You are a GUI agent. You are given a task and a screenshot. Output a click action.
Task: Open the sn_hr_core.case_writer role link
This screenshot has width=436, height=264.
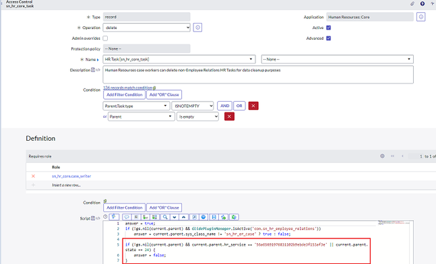click(71, 176)
